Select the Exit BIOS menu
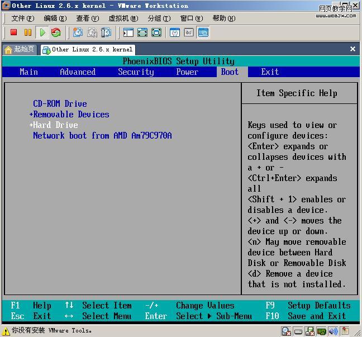Screen dimensions: 362x337 pos(270,72)
